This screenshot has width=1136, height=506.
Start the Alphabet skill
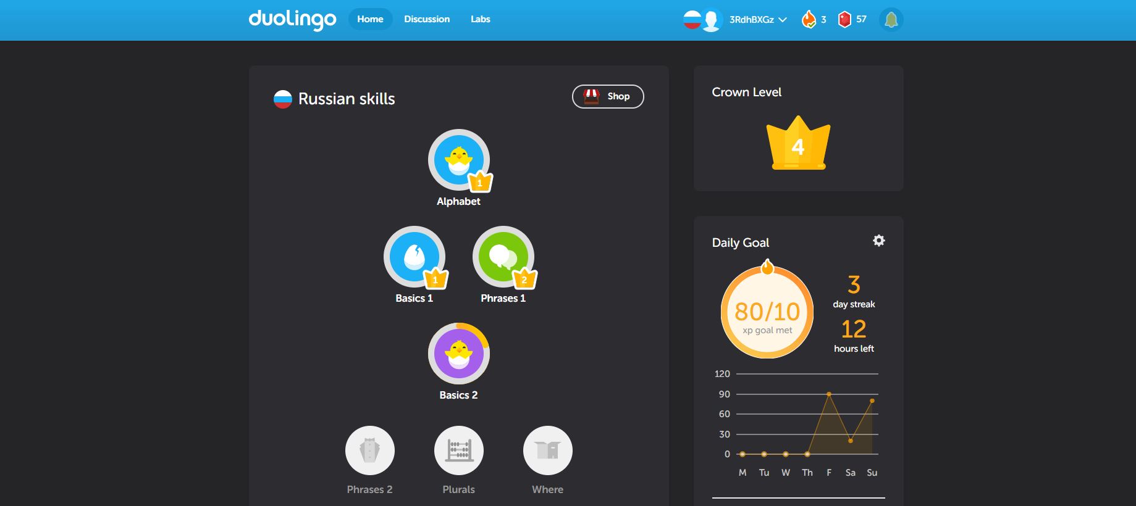458,160
